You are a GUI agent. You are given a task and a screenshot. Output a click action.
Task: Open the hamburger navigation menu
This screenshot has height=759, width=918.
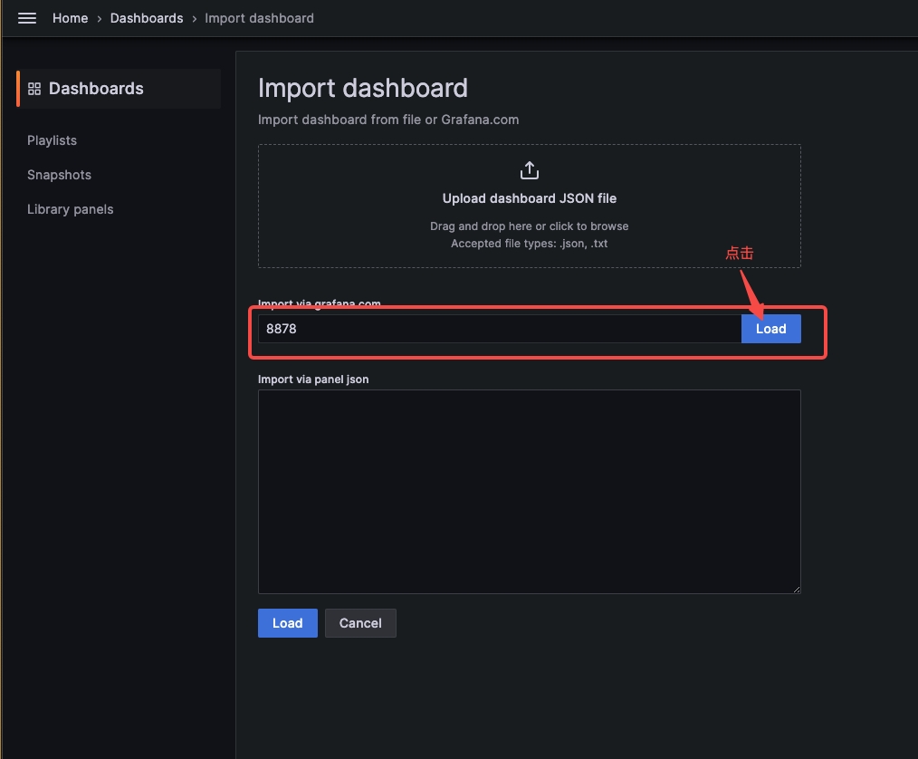click(x=27, y=18)
